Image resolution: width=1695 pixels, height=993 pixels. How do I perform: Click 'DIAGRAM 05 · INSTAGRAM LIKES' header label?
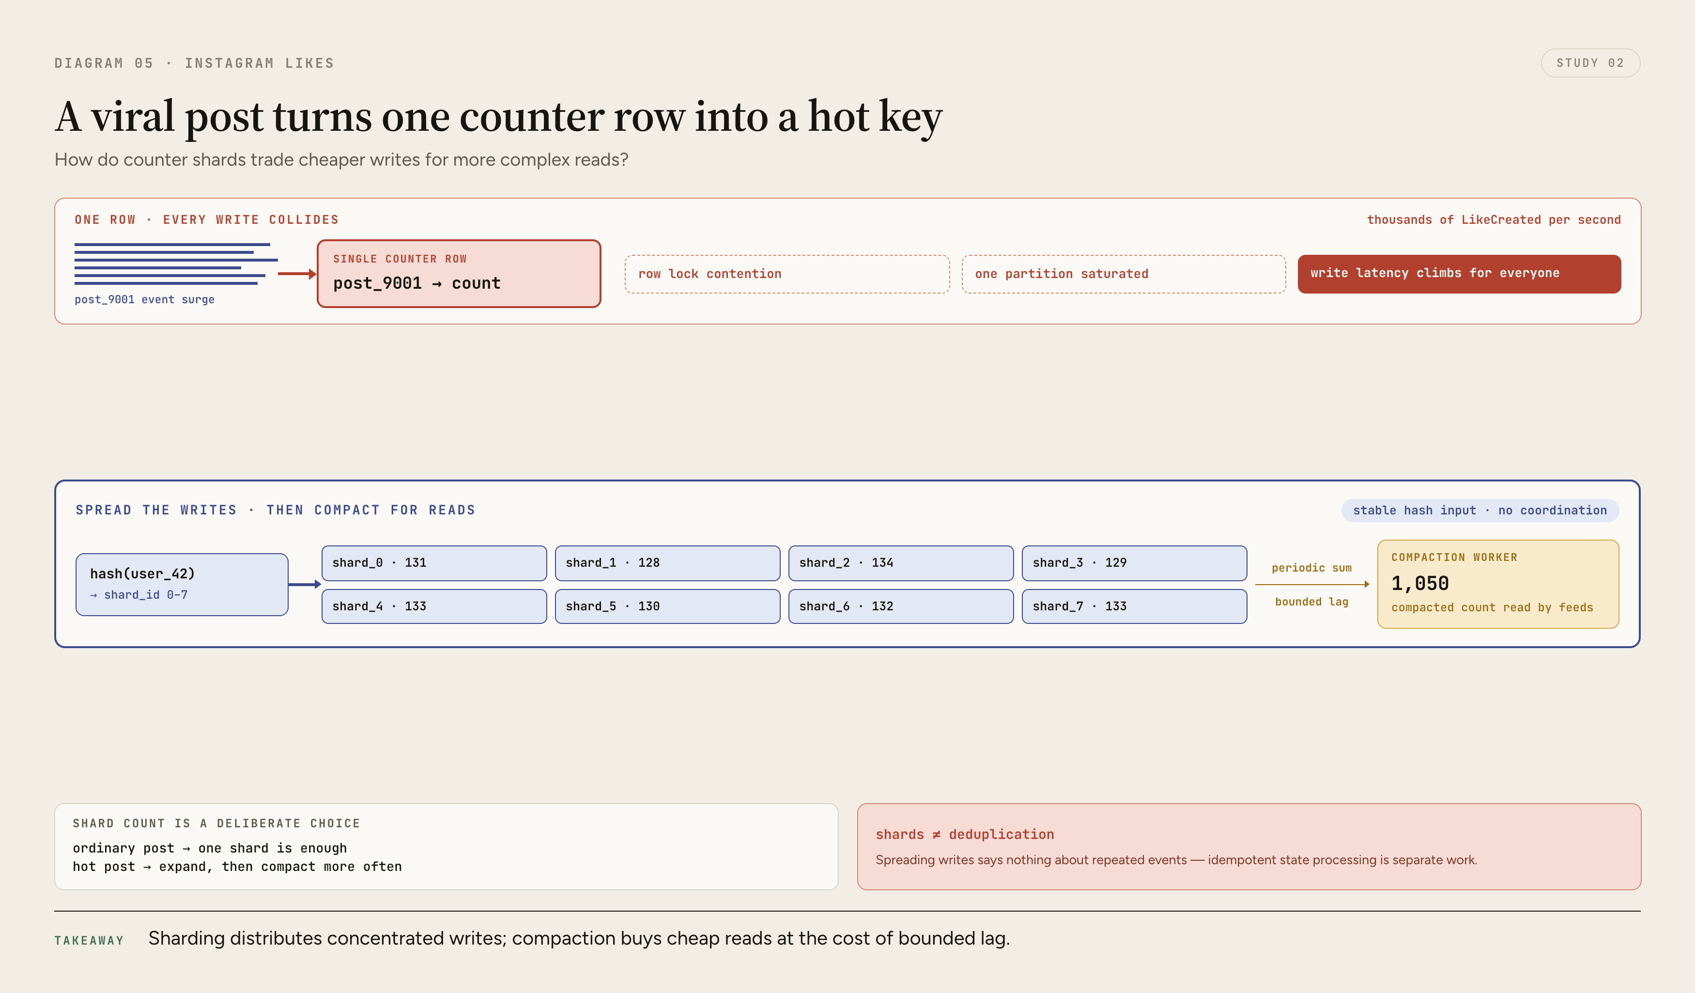coord(194,63)
